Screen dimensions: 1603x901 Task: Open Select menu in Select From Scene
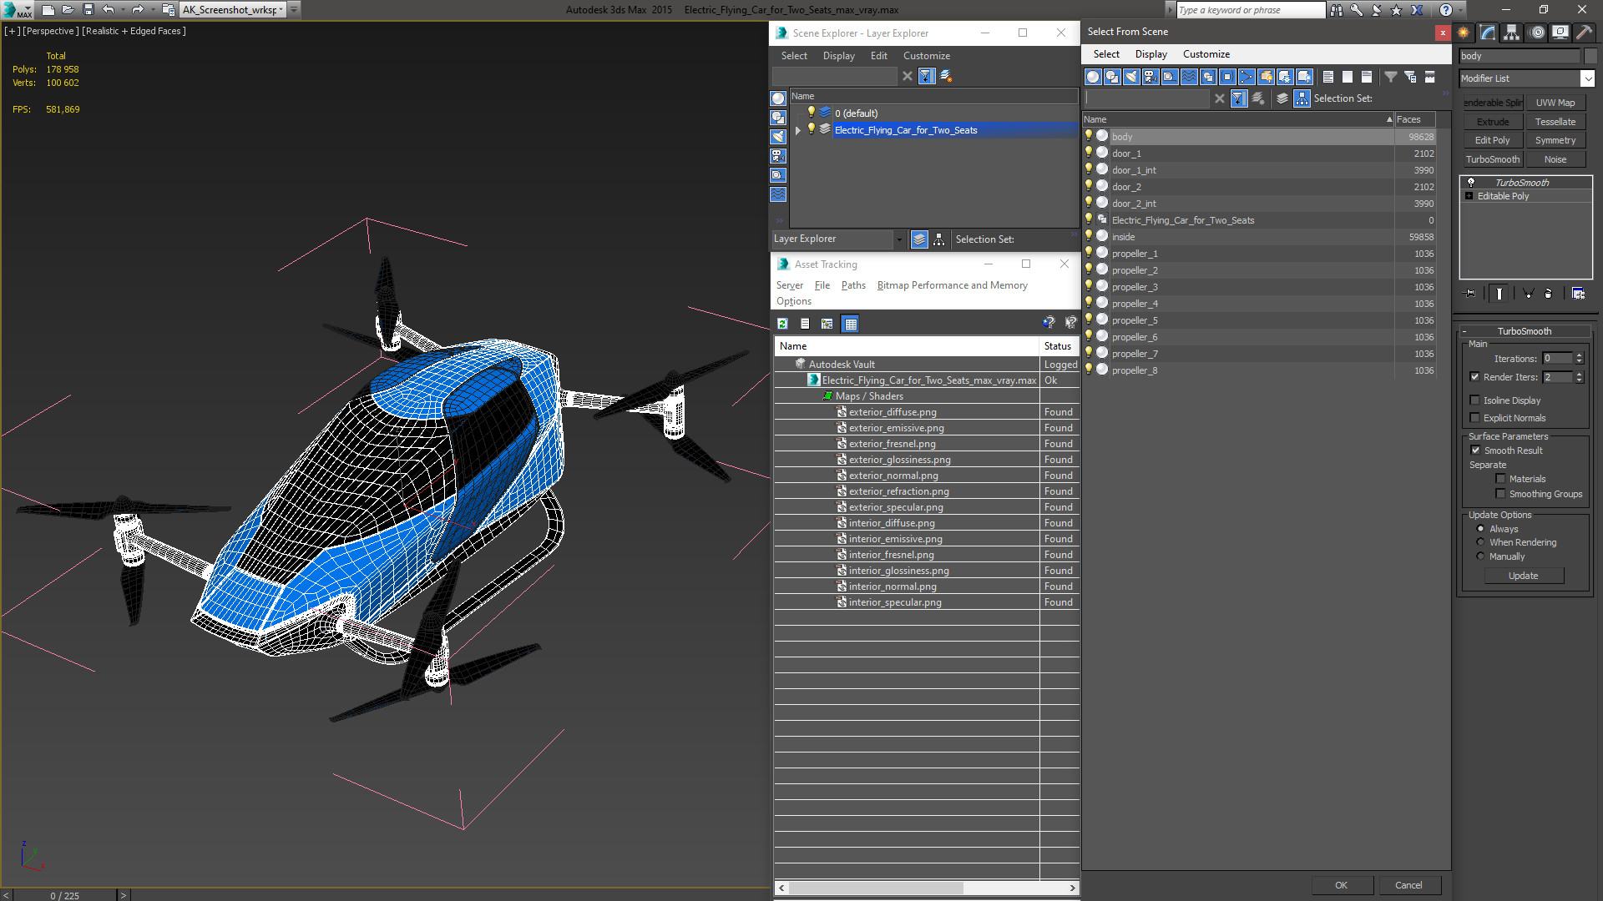pyautogui.click(x=1106, y=54)
